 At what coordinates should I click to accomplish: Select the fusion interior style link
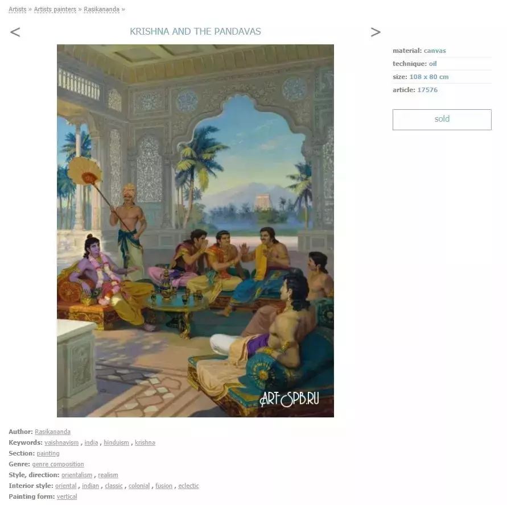click(x=164, y=486)
